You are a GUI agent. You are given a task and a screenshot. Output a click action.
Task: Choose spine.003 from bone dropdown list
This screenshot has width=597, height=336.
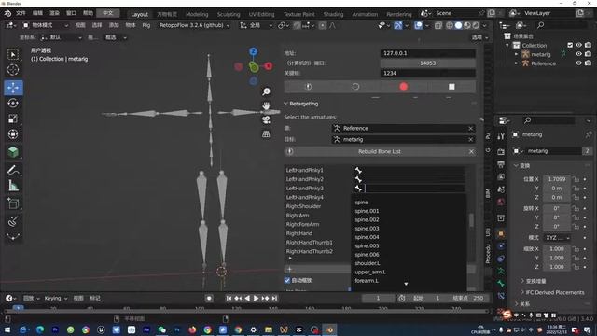(x=367, y=229)
